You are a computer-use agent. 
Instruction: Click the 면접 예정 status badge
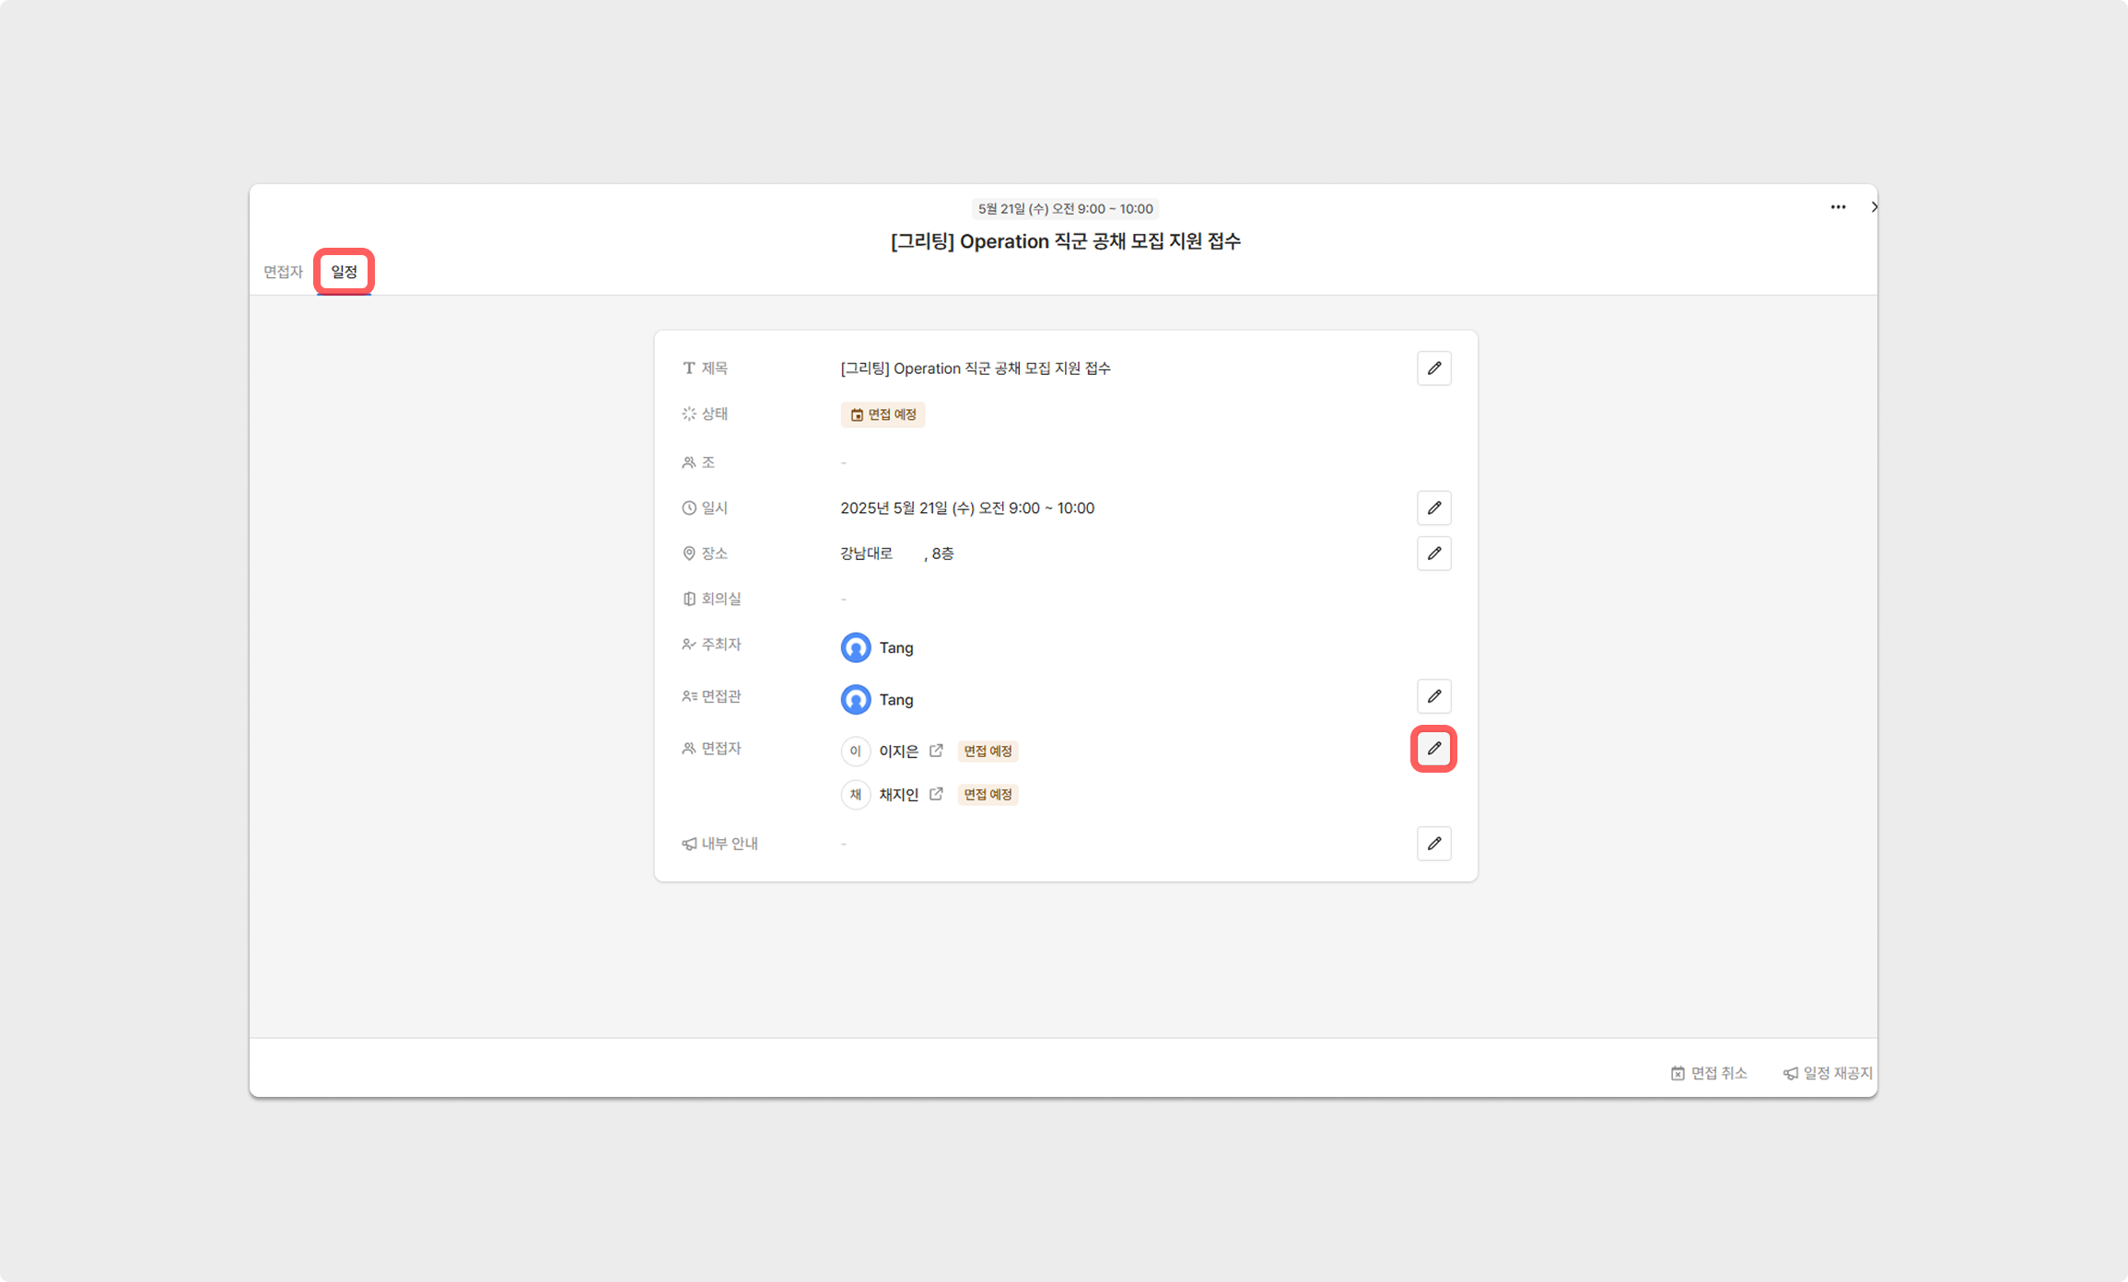pos(883,414)
